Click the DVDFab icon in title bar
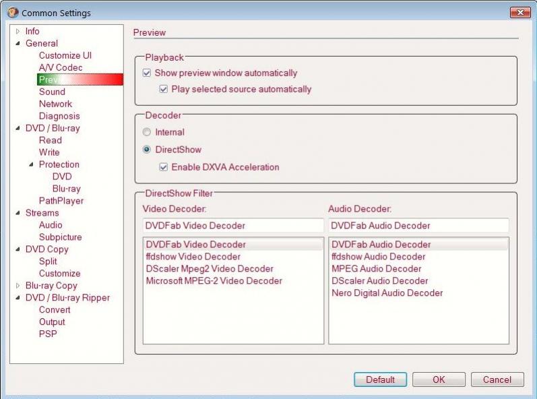 (x=13, y=13)
